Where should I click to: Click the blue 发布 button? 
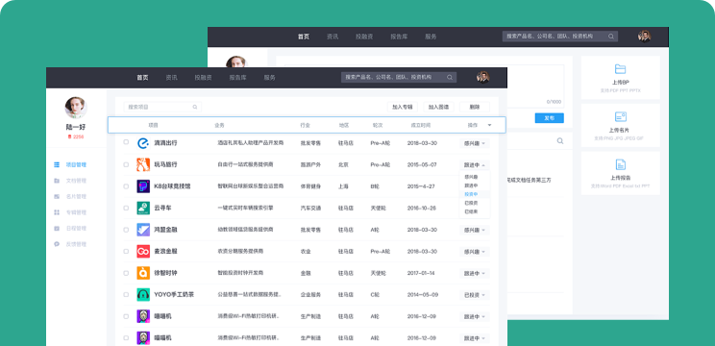(549, 117)
